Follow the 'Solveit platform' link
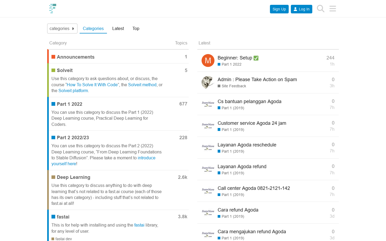Viewport: 386px width, 241px height. pyautogui.click(x=73, y=91)
